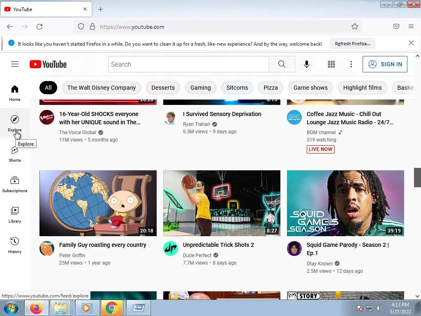Open Coffee Jazz Music video title
The image size is (421, 316).
pyautogui.click(x=350, y=118)
